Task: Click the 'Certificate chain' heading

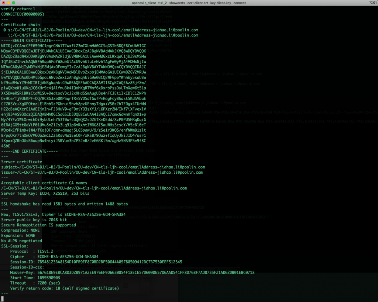Action: point(21,25)
